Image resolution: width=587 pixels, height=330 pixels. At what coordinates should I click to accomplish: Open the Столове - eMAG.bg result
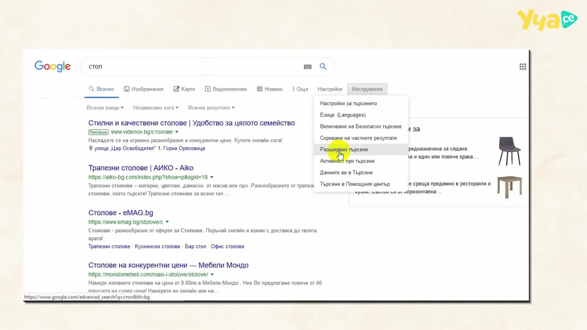click(x=121, y=213)
